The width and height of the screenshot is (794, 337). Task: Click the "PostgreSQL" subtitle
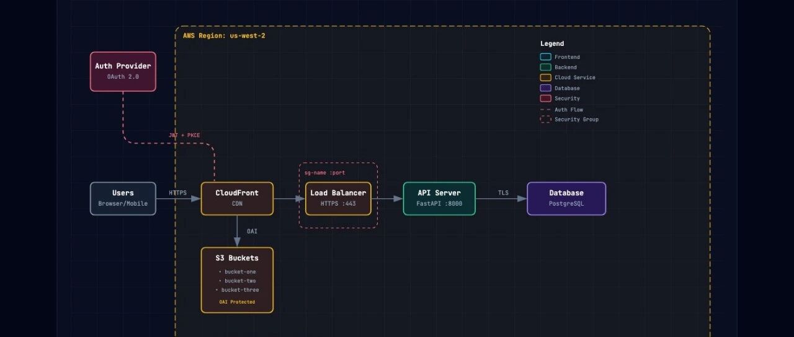[566, 204]
